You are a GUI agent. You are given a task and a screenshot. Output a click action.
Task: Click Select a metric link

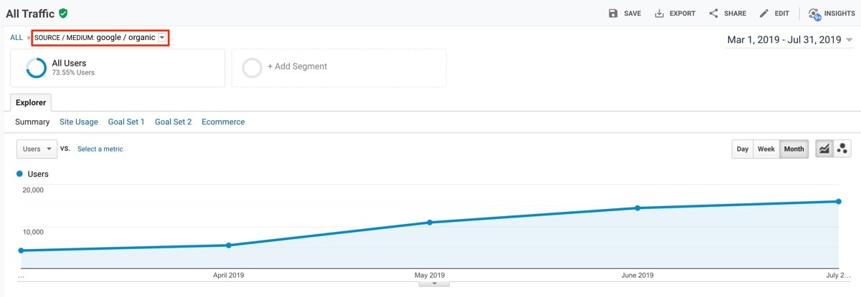pyautogui.click(x=100, y=149)
